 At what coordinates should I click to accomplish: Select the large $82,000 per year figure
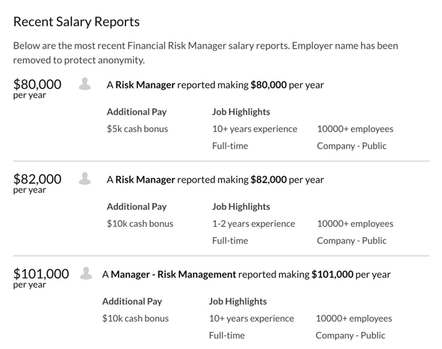pyautogui.click(x=37, y=179)
